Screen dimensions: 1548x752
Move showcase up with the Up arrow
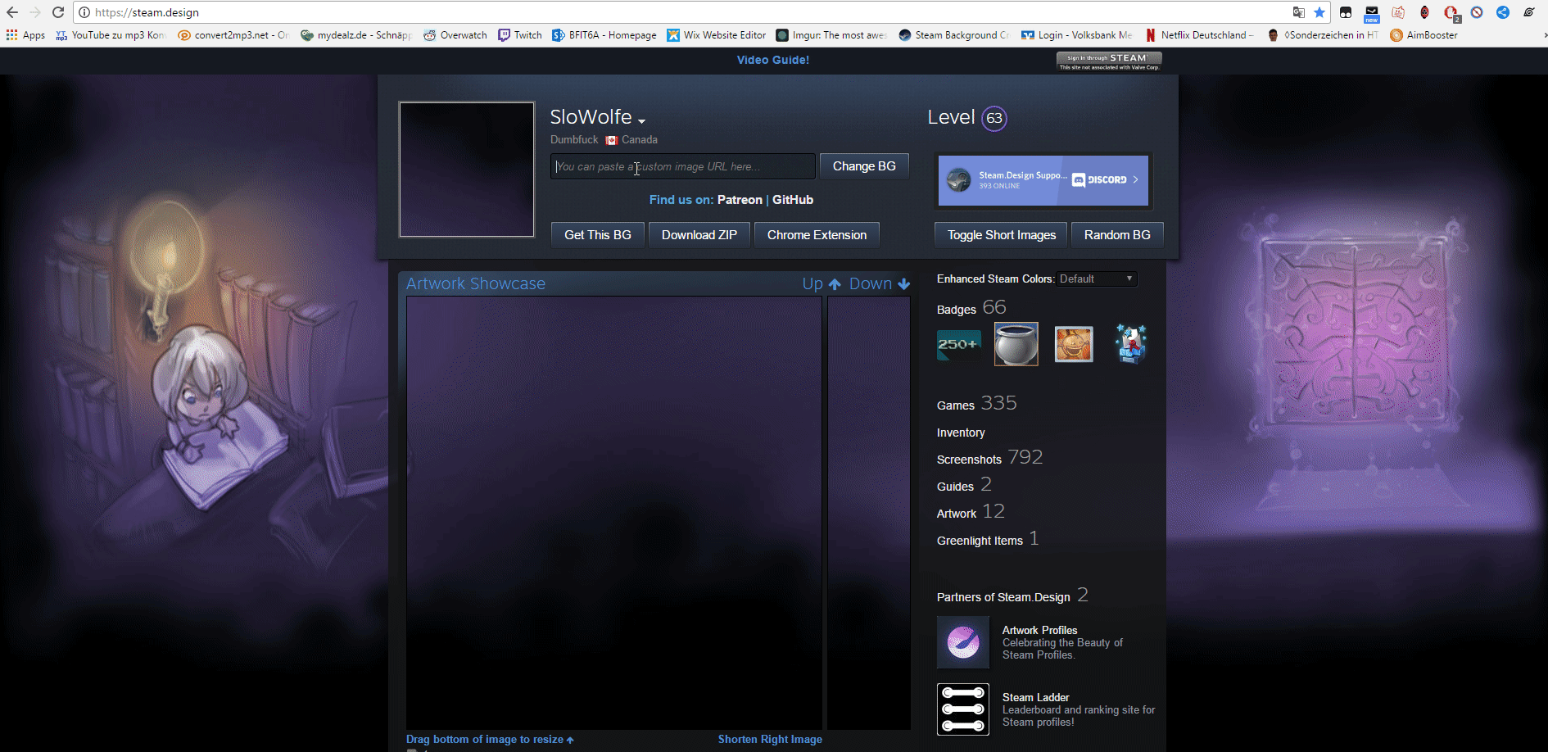[822, 283]
